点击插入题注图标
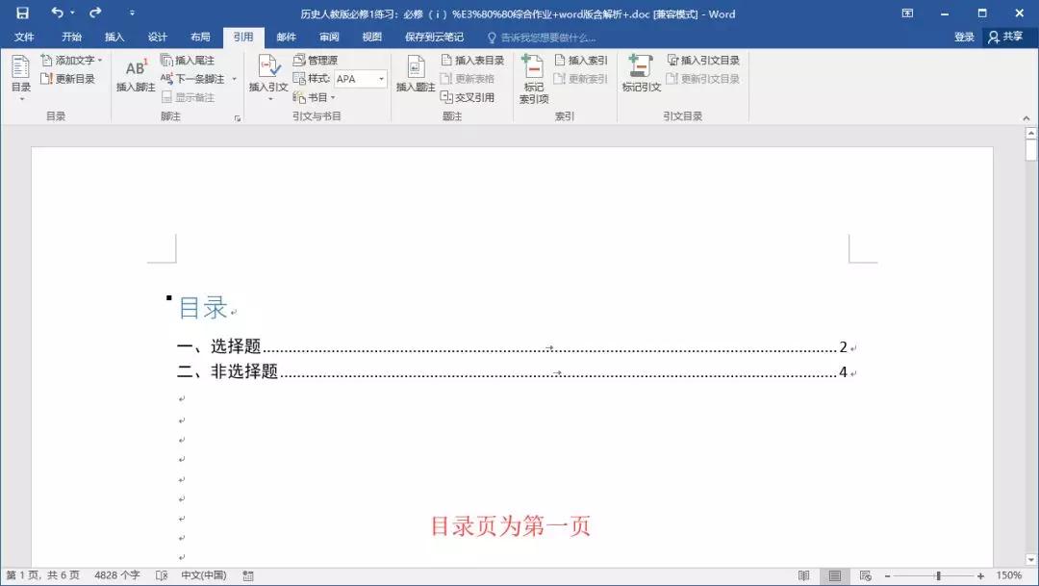1039x586 pixels. pyautogui.click(x=415, y=72)
